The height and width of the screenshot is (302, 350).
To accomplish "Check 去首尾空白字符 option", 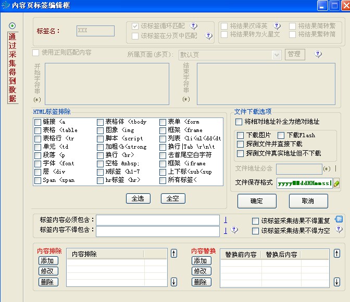I will [x=162, y=155].
